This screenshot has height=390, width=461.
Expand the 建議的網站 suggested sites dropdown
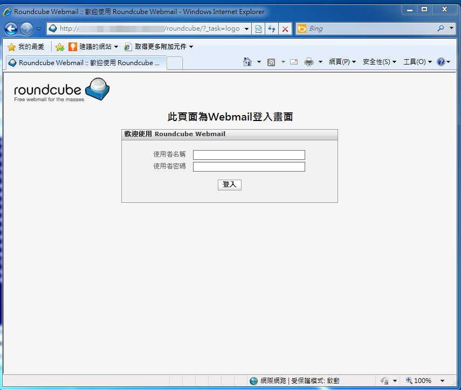pyautogui.click(x=116, y=47)
